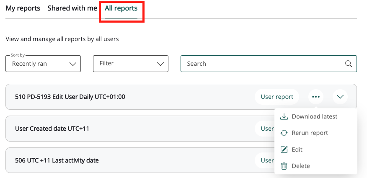
Task: Switch to the My reports tab
Action: (x=23, y=8)
